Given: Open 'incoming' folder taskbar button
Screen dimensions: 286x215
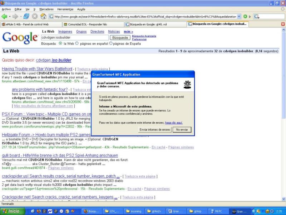Looking at the screenshot, I should click(x=134, y=211).
